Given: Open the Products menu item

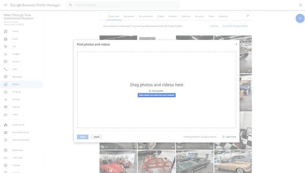Looking at the screenshot, I should (17, 92).
